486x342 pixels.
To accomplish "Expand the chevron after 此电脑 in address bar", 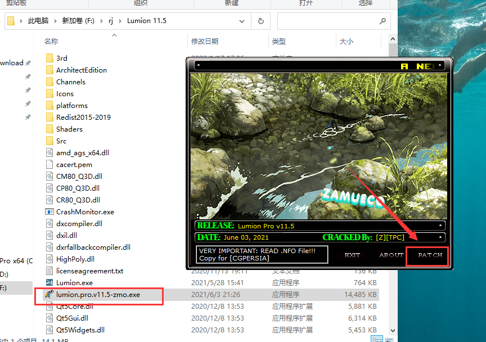I will coord(55,21).
